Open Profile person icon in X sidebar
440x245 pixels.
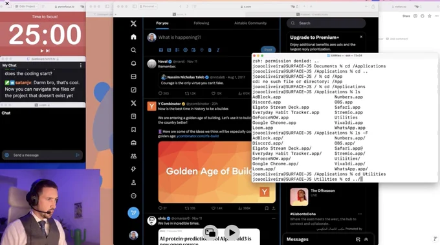tap(133, 182)
